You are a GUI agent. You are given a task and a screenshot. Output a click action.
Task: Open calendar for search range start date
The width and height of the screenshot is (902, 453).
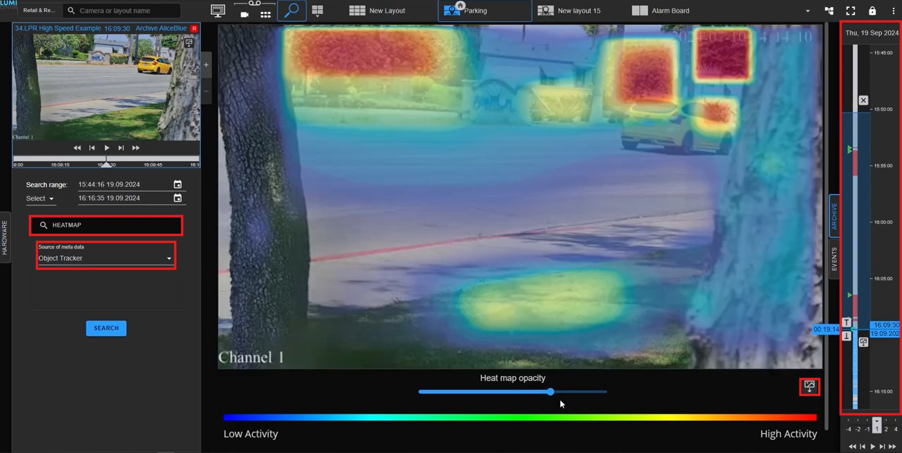(178, 184)
